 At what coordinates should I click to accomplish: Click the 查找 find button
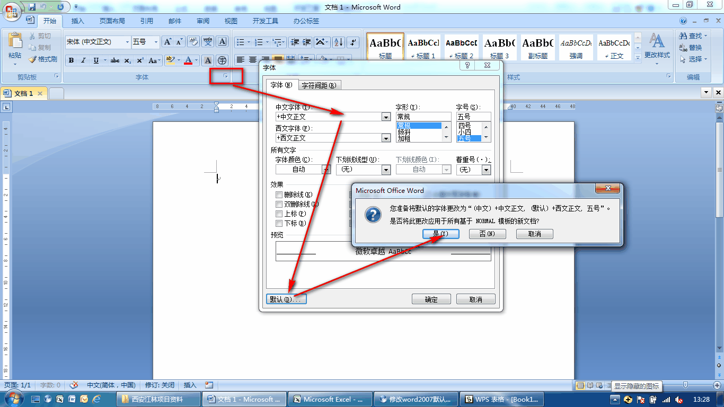tap(692, 36)
